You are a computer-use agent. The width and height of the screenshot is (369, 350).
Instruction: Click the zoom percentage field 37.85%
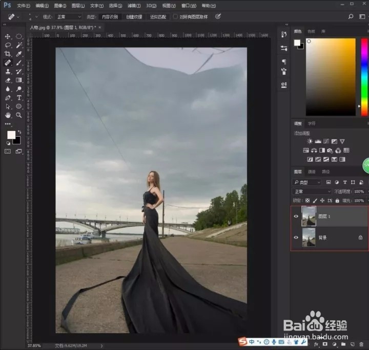click(34, 346)
